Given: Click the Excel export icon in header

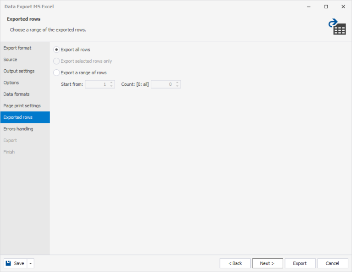Looking at the screenshot, I should (337, 27).
